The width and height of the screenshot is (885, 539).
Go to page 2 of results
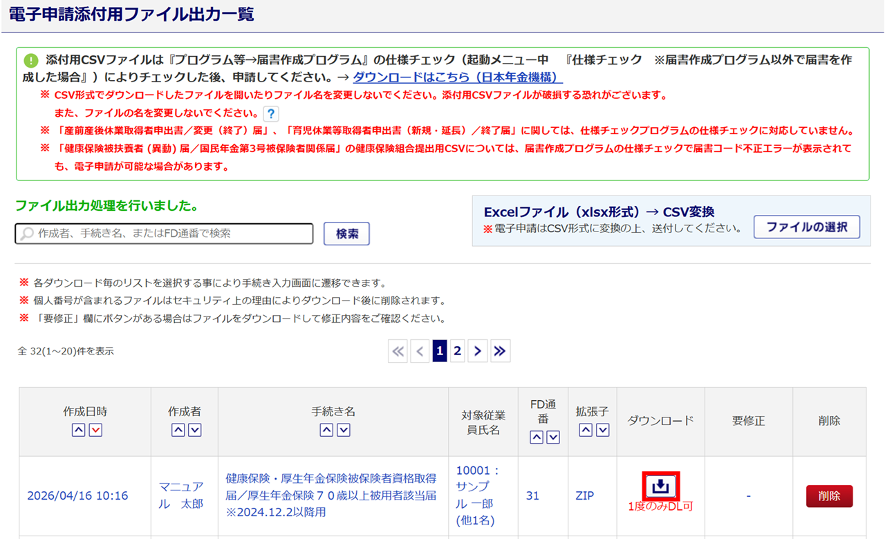click(x=457, y=351)
